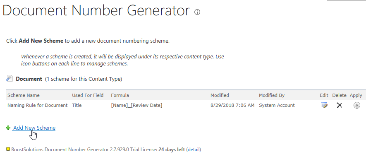Image resolution: width=366 pixels, height=157 pixels.
Task: Click the Used For Field column header
Action: coord(88,95)
